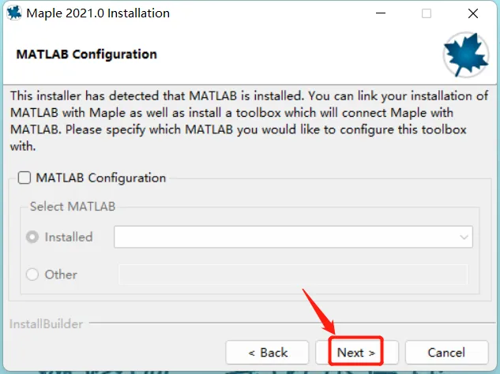
Task: Click the Select MATLAB group label
Action: pyautogui.click(x=73, y=207)
